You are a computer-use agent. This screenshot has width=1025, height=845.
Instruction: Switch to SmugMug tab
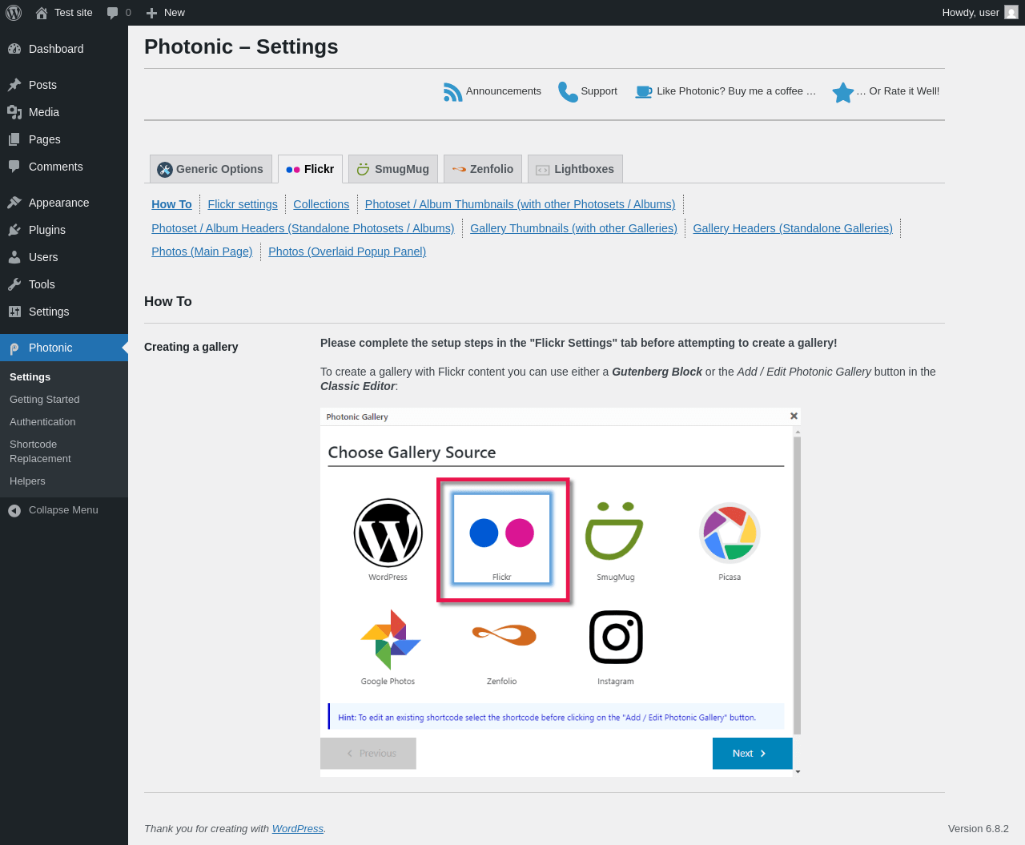393,169
